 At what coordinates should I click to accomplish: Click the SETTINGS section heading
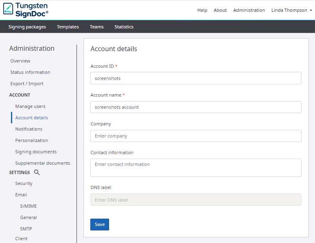(x=20, y=172)
